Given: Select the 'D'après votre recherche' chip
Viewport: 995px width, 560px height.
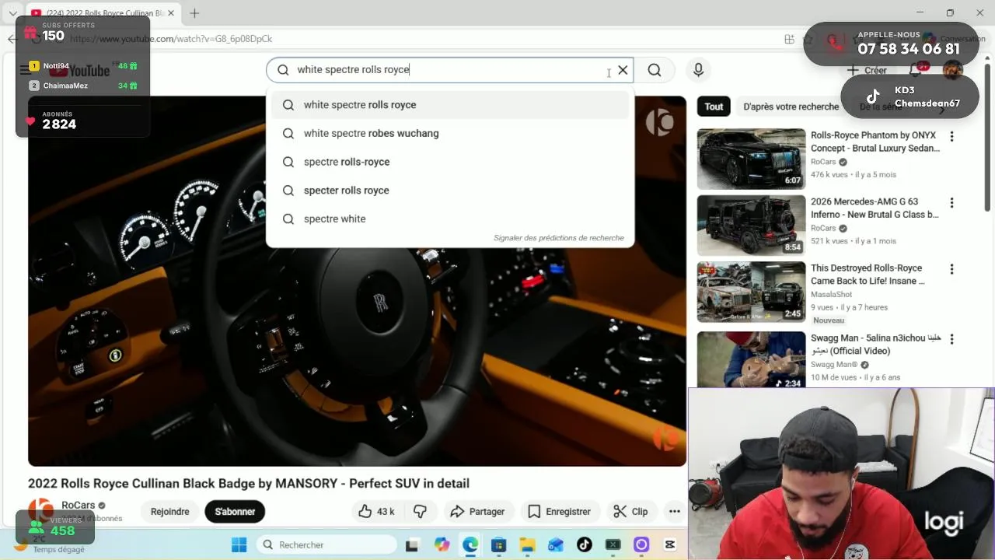Looking at the screenshot, I should [791, 107].
